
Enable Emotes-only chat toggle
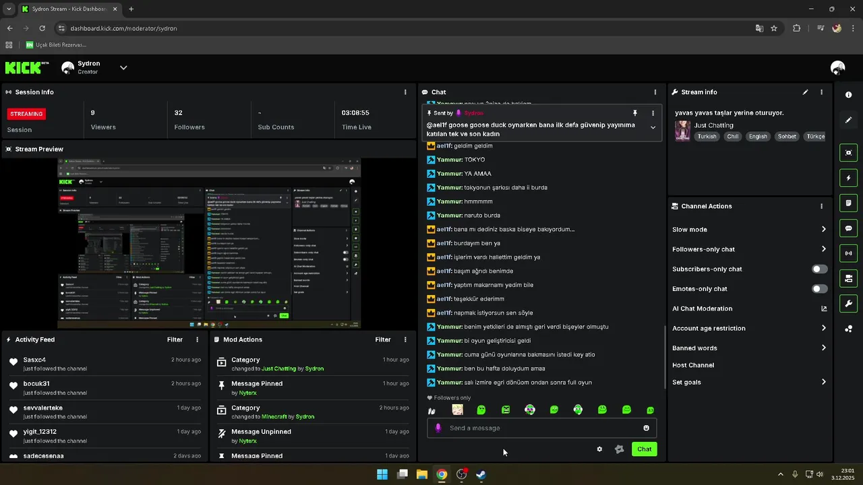[x=819, y=289]
